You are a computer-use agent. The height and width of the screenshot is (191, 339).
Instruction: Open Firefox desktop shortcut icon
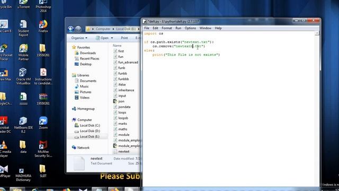click(43, 26)
